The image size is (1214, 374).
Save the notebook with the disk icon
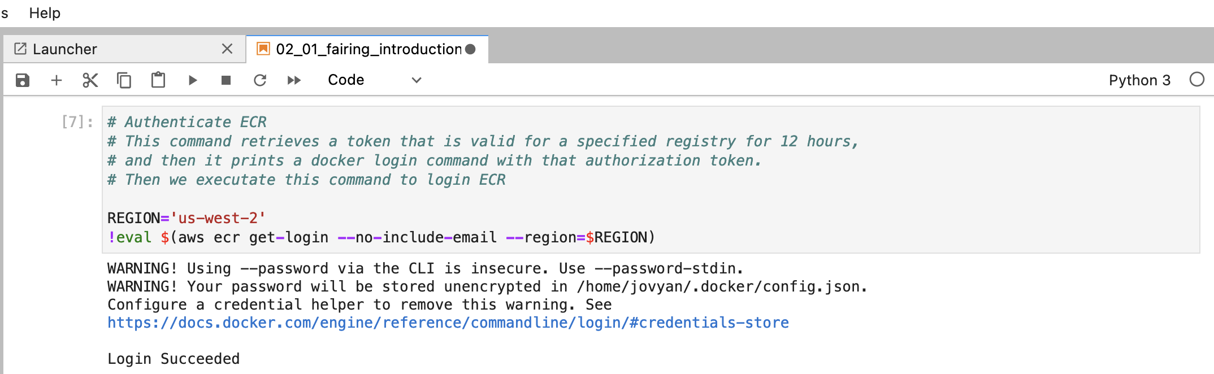[23, 80]
